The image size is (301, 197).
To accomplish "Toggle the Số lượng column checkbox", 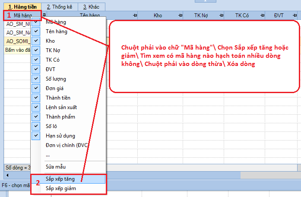I will 36,79.
